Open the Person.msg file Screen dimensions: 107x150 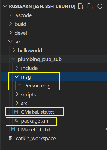click(37, 86)
